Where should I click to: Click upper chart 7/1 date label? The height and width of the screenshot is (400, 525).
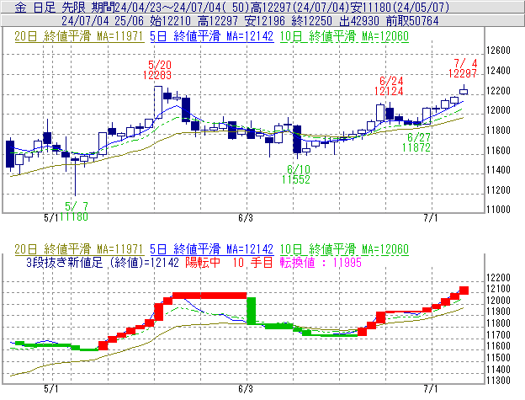point(431,218)
